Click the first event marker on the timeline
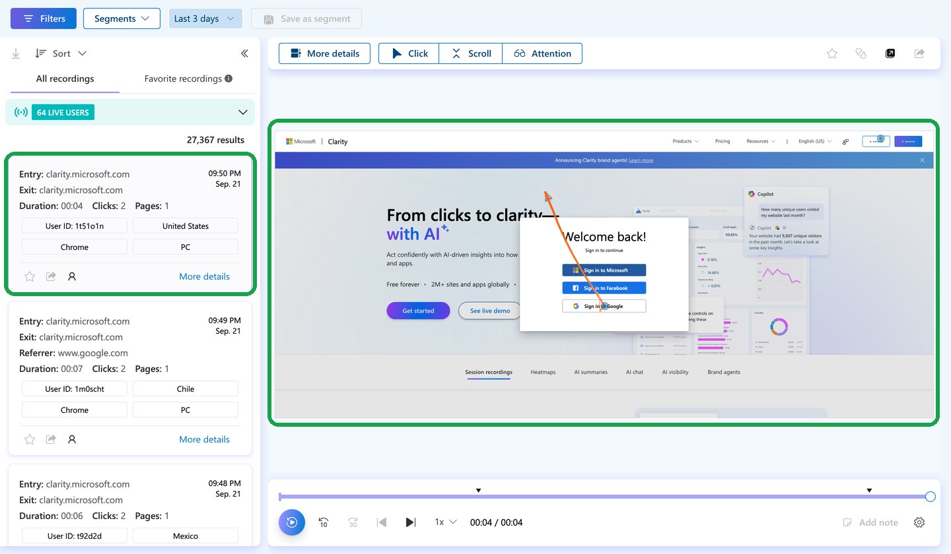Screen dimensions: 951x554 479,490
